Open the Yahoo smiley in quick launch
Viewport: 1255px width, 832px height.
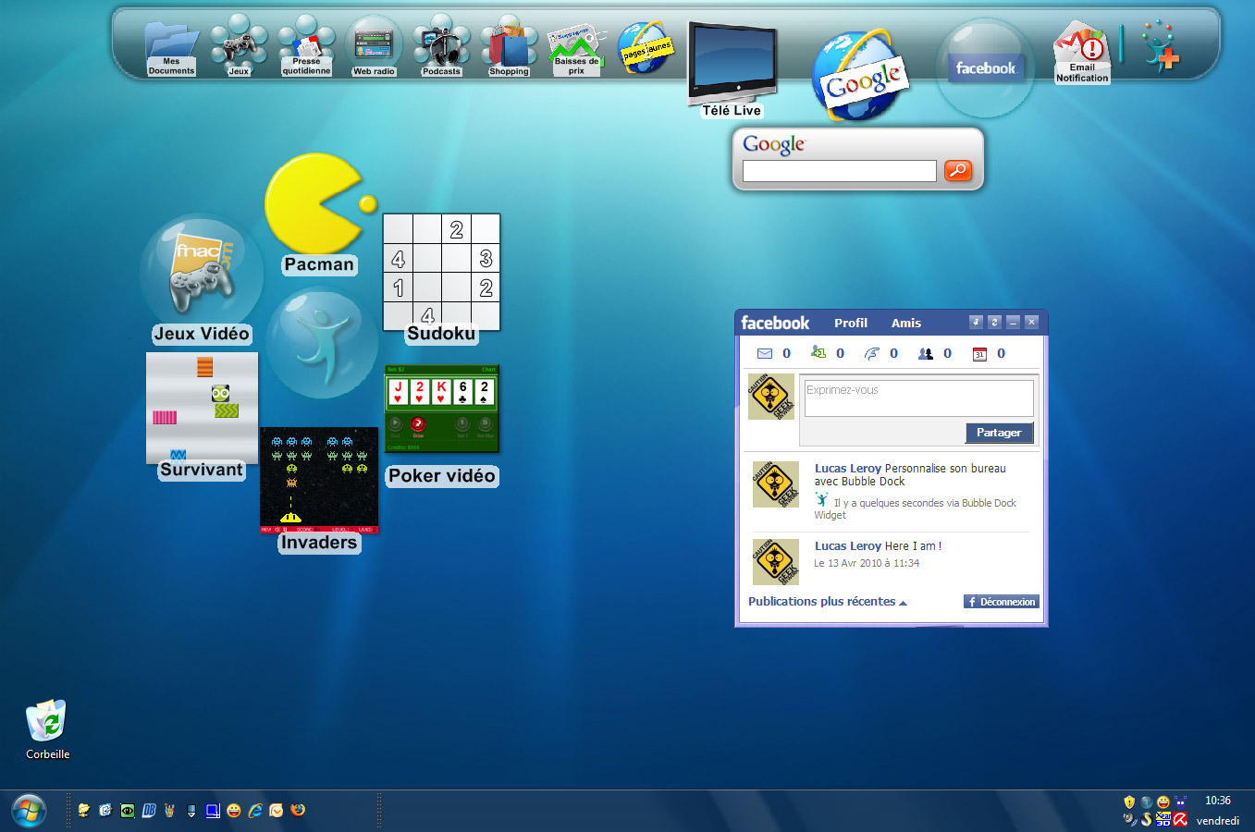233,811
